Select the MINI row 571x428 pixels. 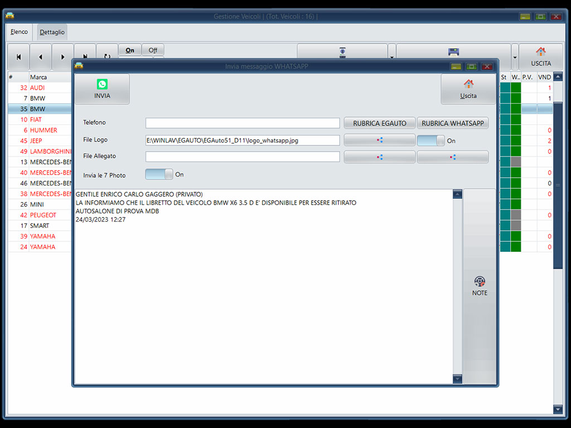point(40,205)
